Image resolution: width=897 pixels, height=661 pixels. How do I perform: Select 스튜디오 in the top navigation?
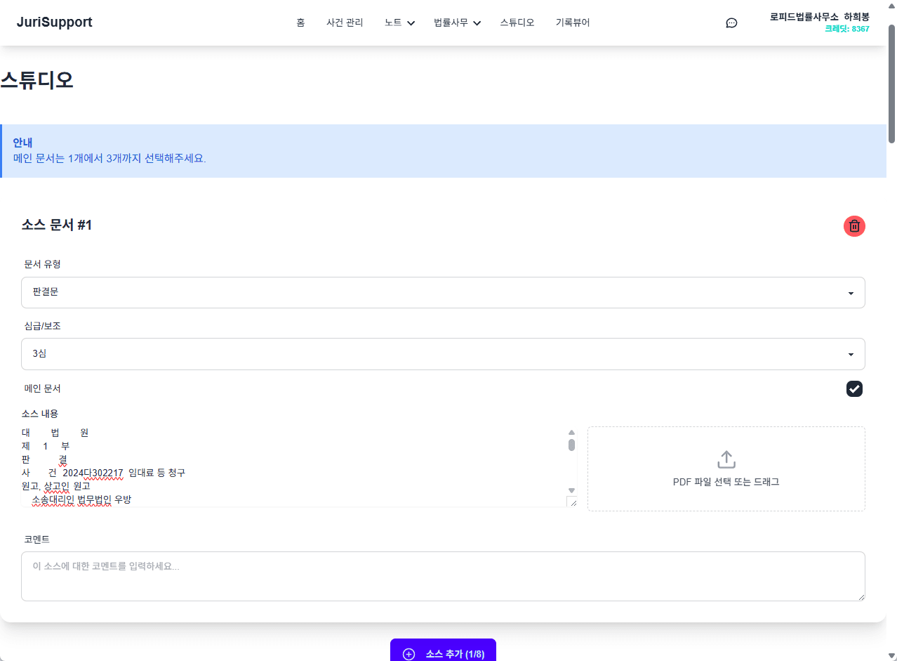517,22
